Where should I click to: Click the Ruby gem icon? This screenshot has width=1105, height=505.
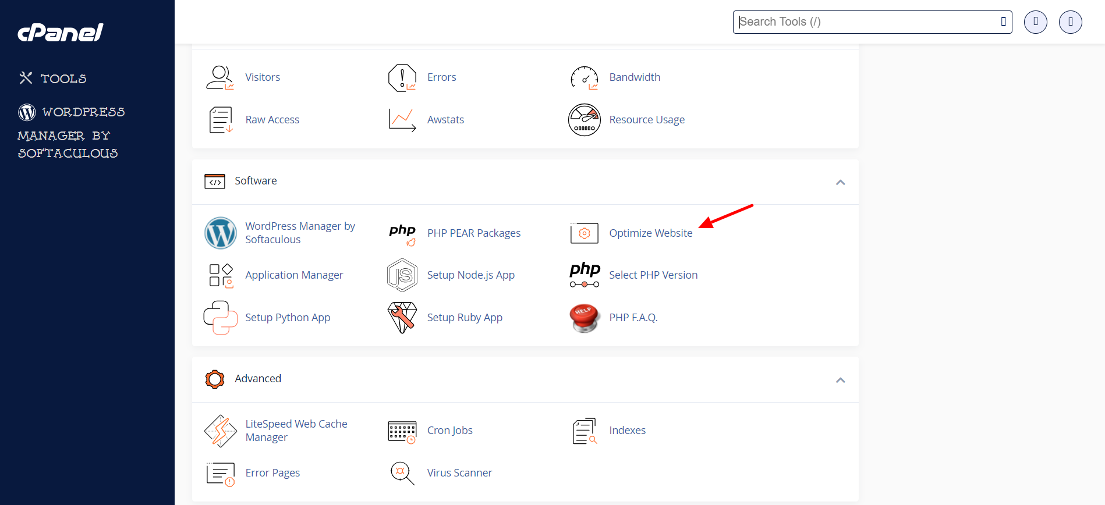click(x=402, y=318)
